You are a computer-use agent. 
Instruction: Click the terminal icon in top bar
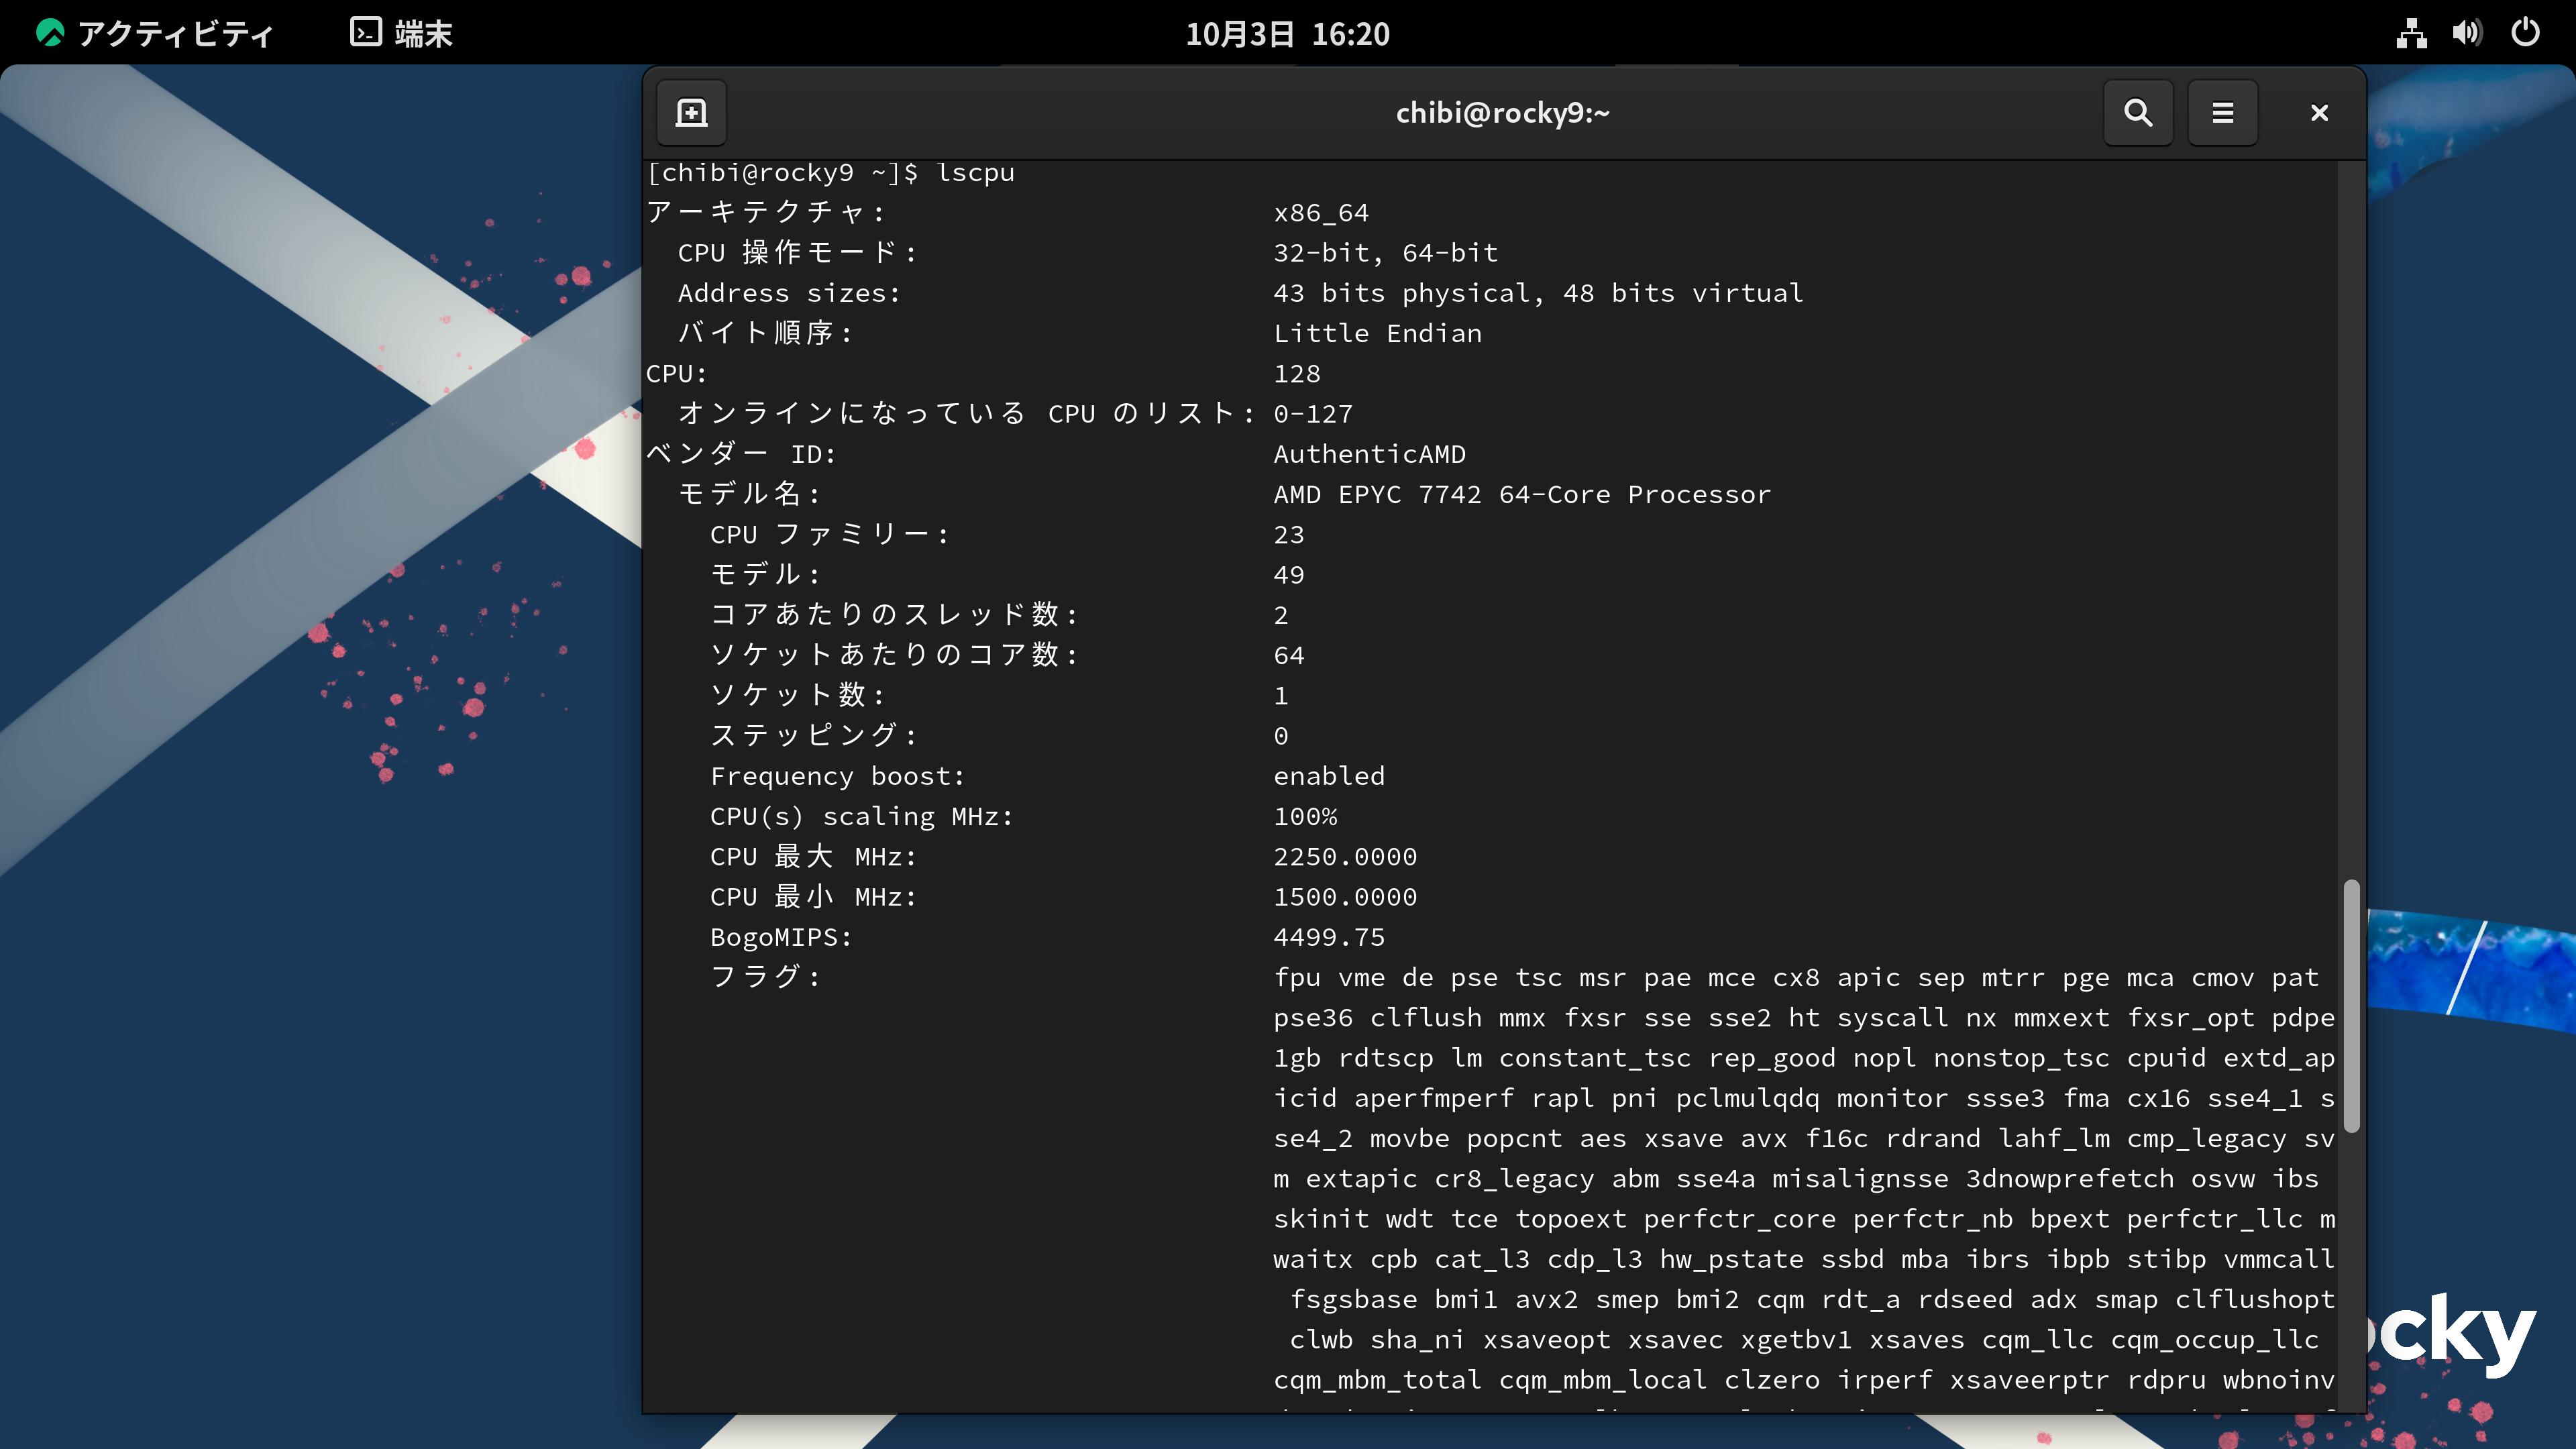(x=365, y=33)
